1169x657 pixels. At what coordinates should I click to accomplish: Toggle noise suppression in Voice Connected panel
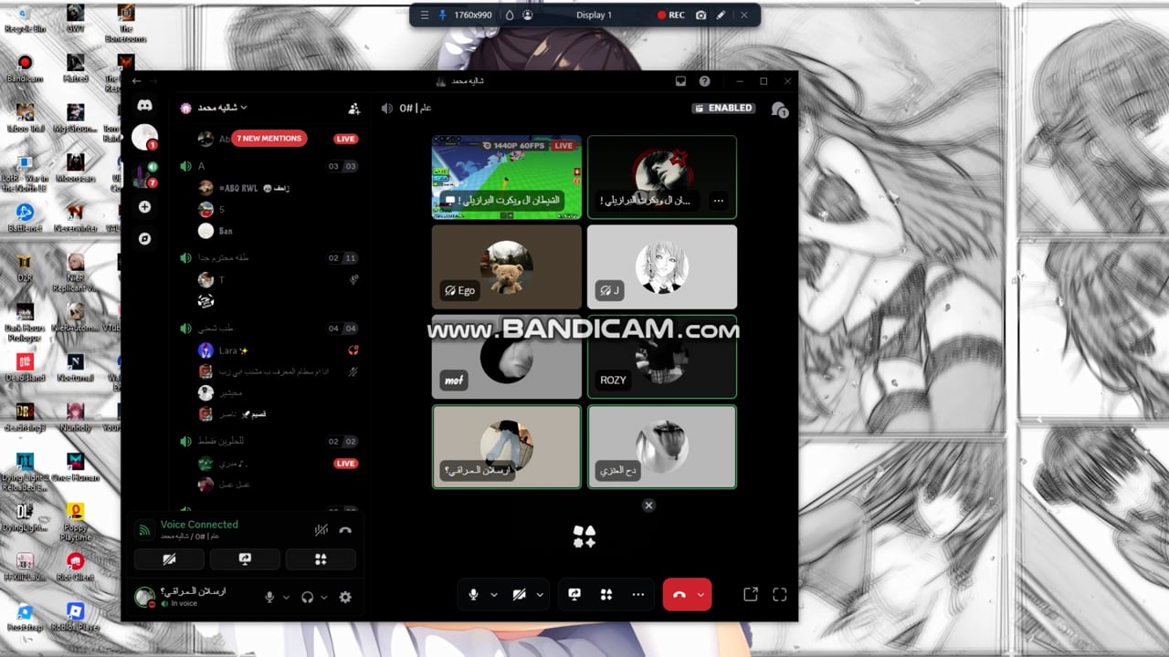tap(321, 529)
